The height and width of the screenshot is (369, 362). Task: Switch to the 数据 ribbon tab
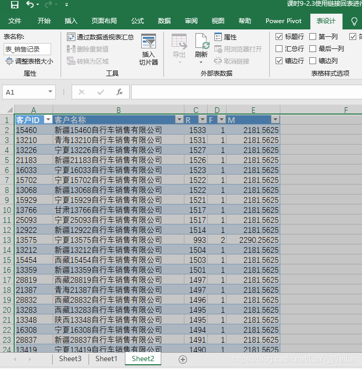pos(164,21)
